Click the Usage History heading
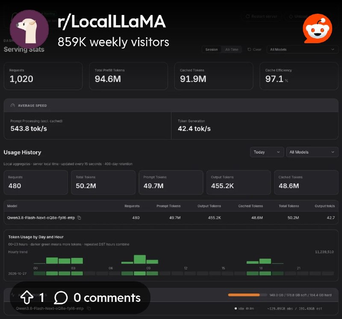Screen dimensions: 342x319 [22, 152]
